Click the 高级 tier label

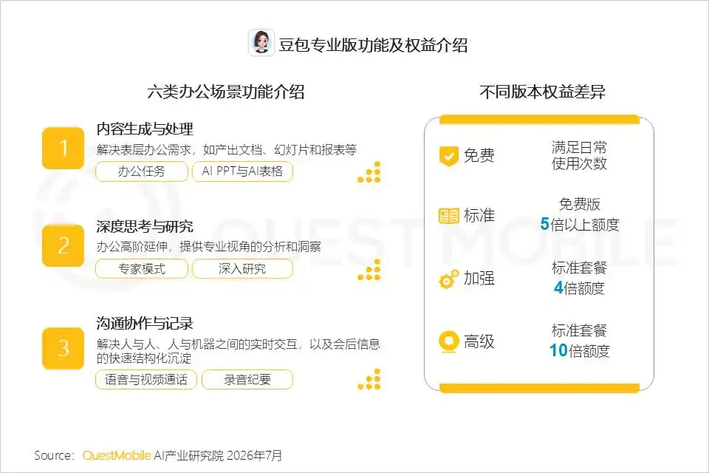[479, 341]
